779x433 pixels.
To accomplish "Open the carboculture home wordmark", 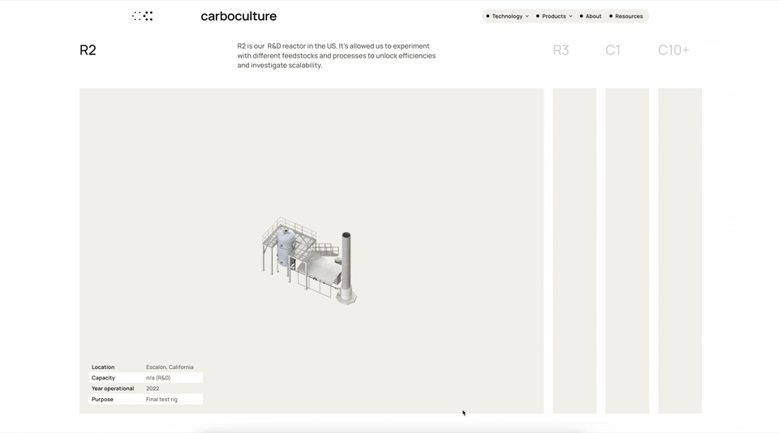I will point(239,16).
